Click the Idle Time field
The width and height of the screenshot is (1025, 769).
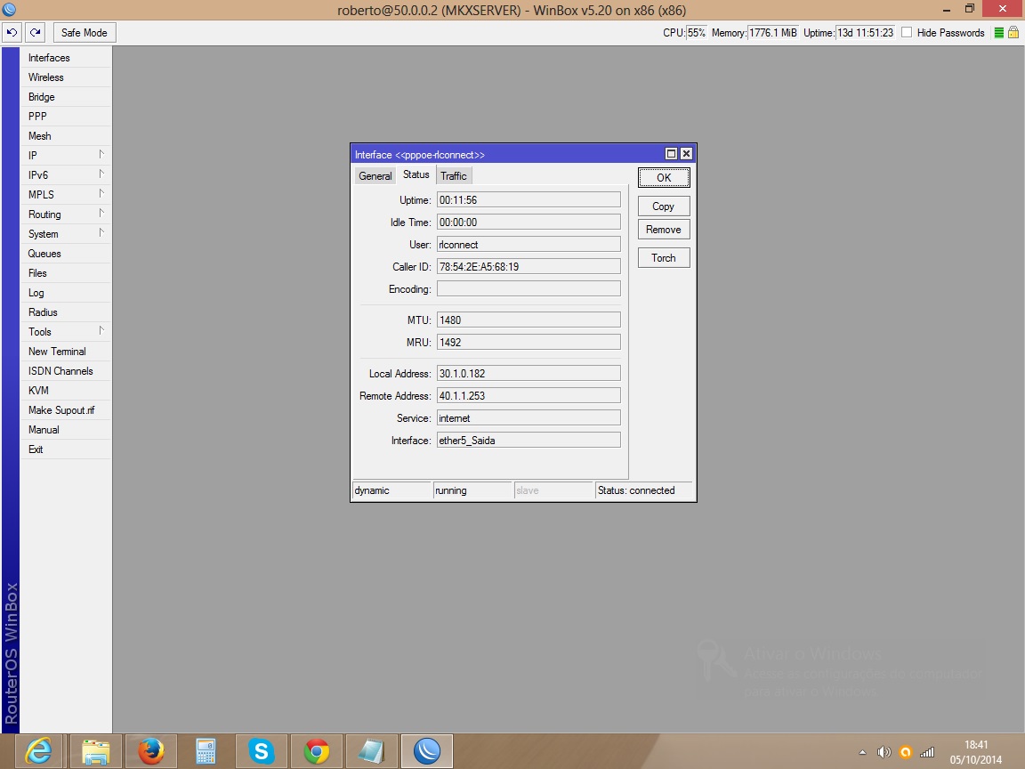click(529, 223)
